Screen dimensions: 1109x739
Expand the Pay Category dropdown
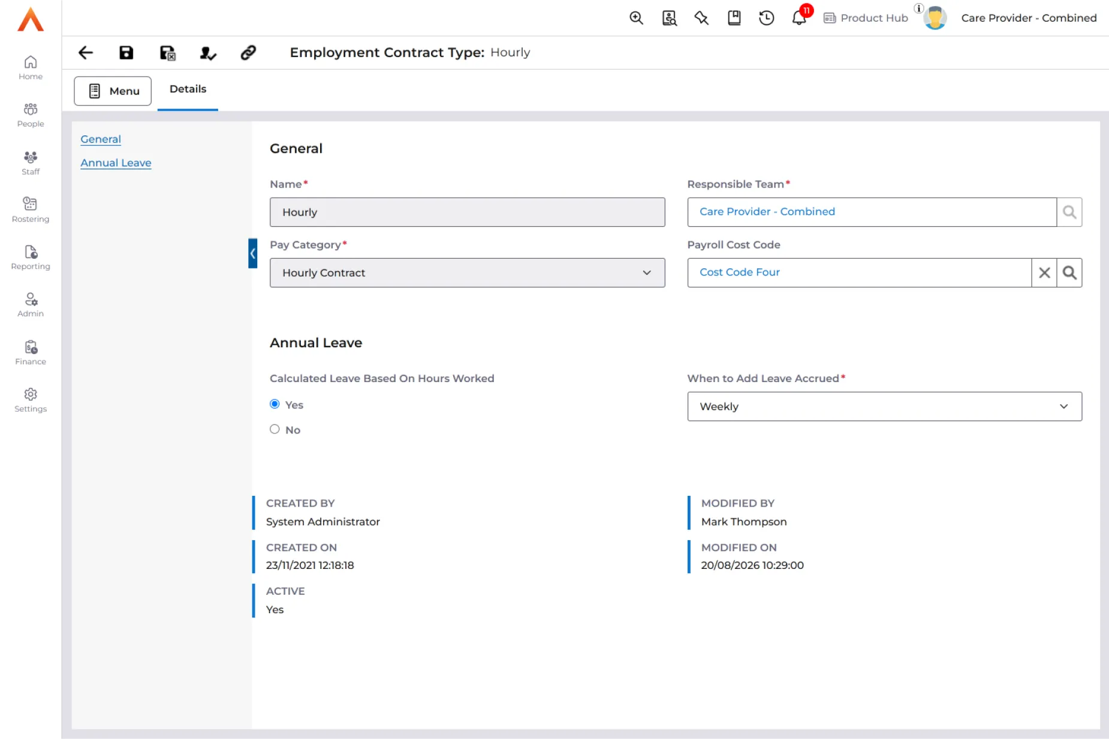(467, 272)
